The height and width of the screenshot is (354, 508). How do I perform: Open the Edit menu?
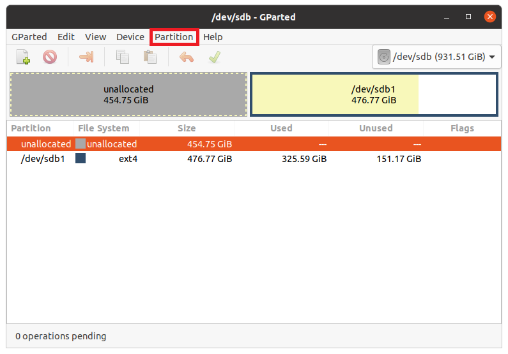point(66,37)
